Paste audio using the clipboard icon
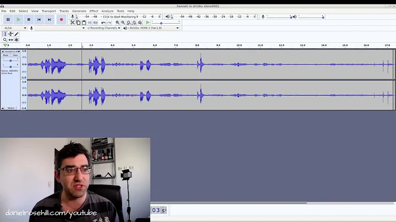 tap(84, 23)
